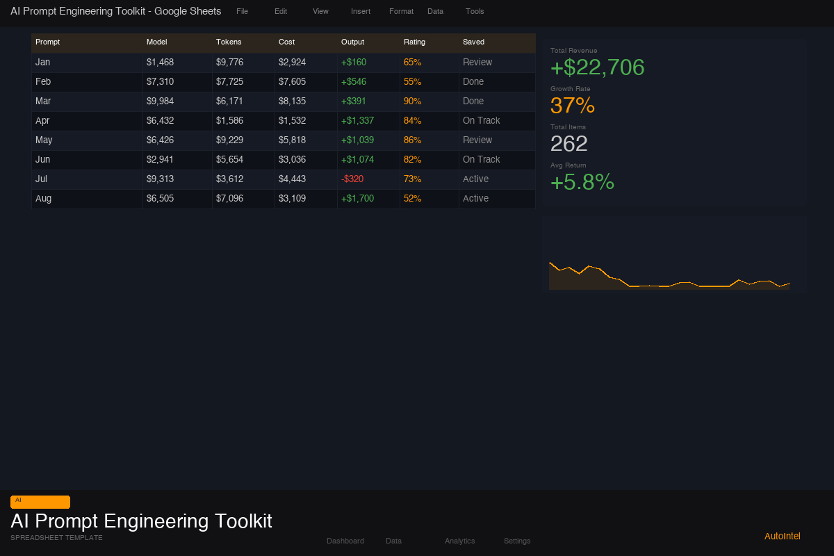The height and width of the screenshot is (556, 834).
Task: Click the Total Revenue value +$22,706
Action: point(597,67)
